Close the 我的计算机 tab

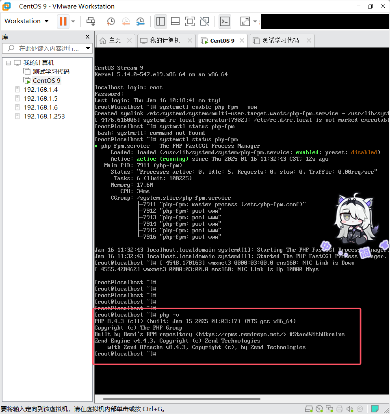pyautogui.click(x=190, y=41)
